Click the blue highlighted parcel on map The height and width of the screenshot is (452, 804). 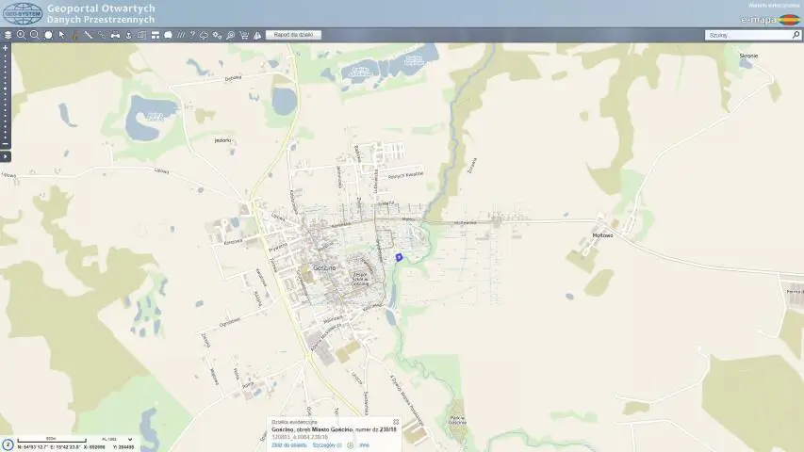(399, 256)
